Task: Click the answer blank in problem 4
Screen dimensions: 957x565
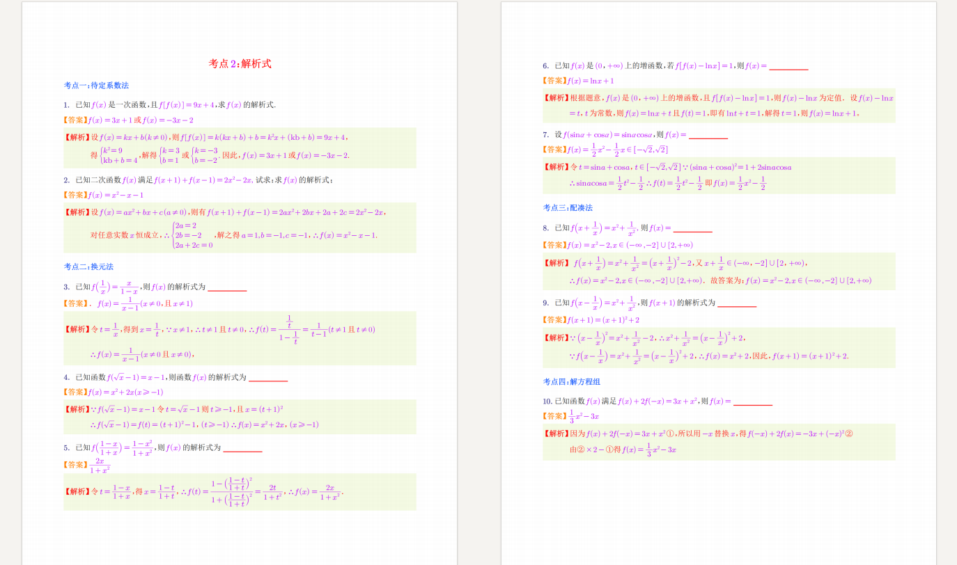Action: [268, 379]
